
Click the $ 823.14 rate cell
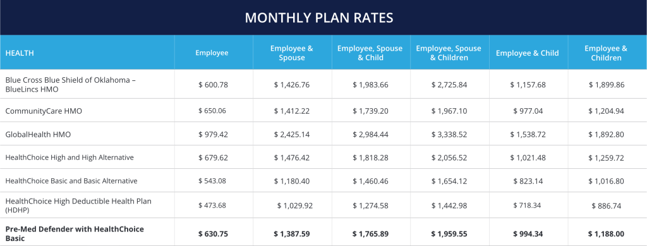(x=528, y=181)
